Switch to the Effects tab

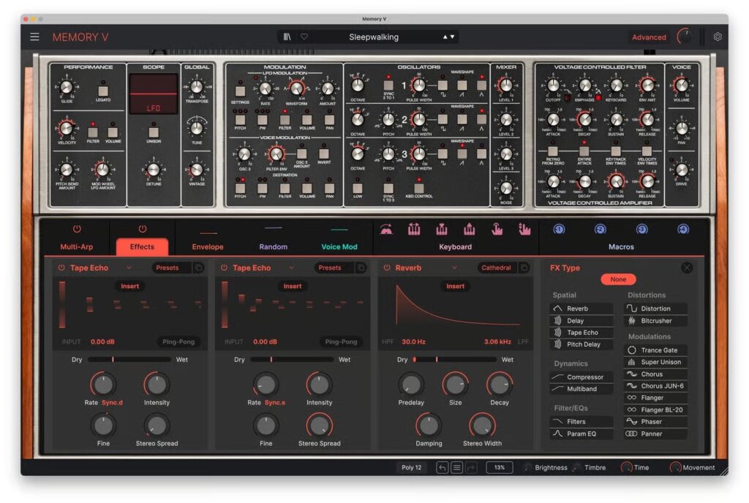tap(142, 246)
